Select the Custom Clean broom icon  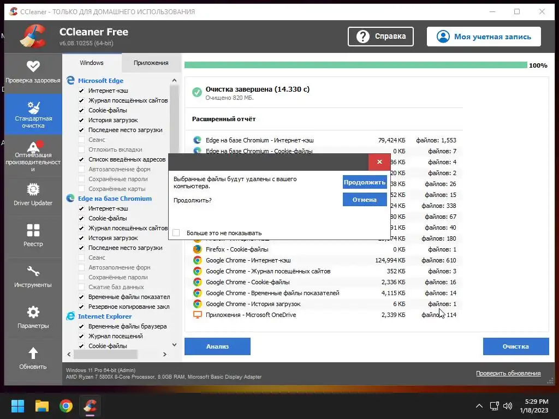point(33,107)
